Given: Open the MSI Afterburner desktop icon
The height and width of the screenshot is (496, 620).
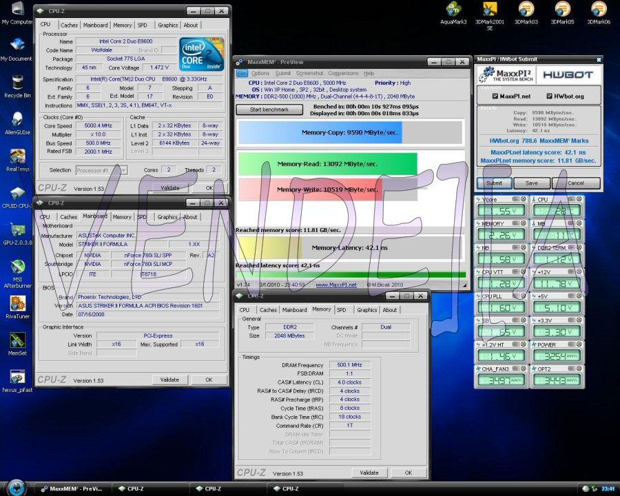Looking at the screenshot, I should pos(17,273).
